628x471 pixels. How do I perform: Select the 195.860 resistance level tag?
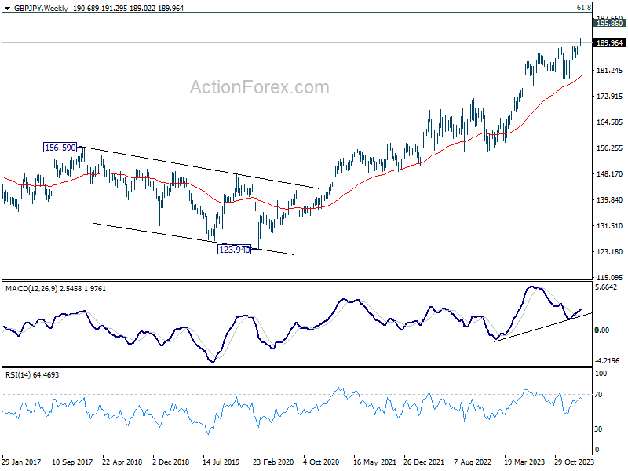click(609, 24)
